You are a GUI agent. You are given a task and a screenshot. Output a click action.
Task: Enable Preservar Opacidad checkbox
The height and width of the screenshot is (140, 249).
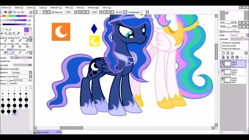click(x=221, y=43)
